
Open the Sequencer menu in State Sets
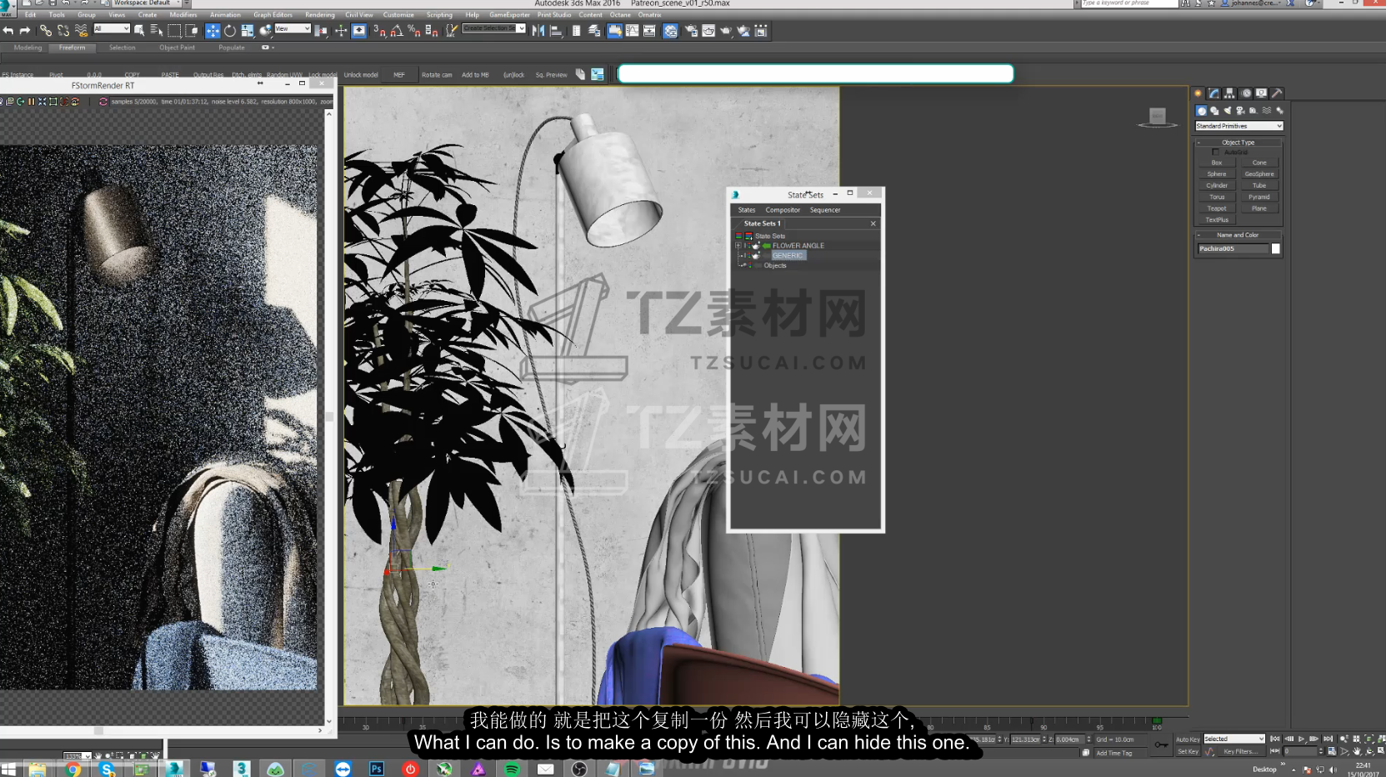pyautogui.click(x=825, y=210)
